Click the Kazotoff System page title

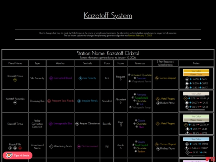[x=108, y=16]
